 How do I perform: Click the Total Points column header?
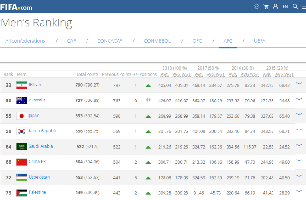click(x=87, y=74)
